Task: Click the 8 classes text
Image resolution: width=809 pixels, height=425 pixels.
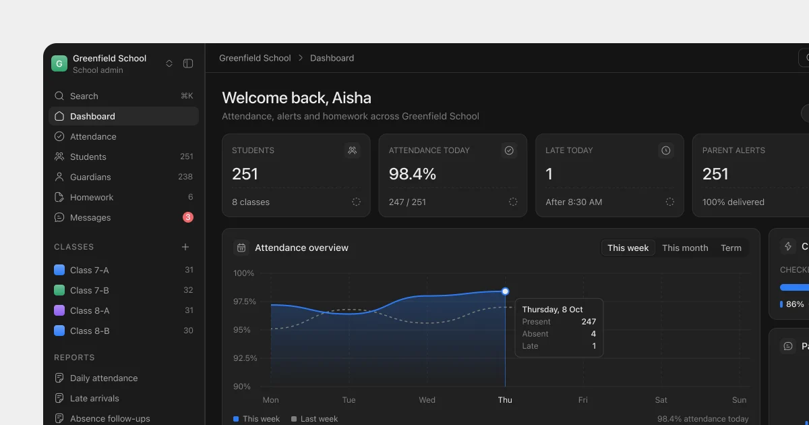Action: (251, 202)
